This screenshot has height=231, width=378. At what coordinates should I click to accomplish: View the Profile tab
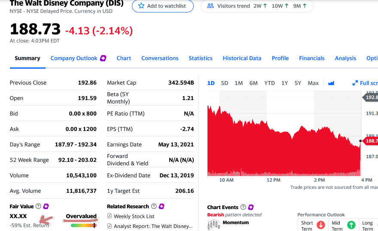tap(280, 58)
